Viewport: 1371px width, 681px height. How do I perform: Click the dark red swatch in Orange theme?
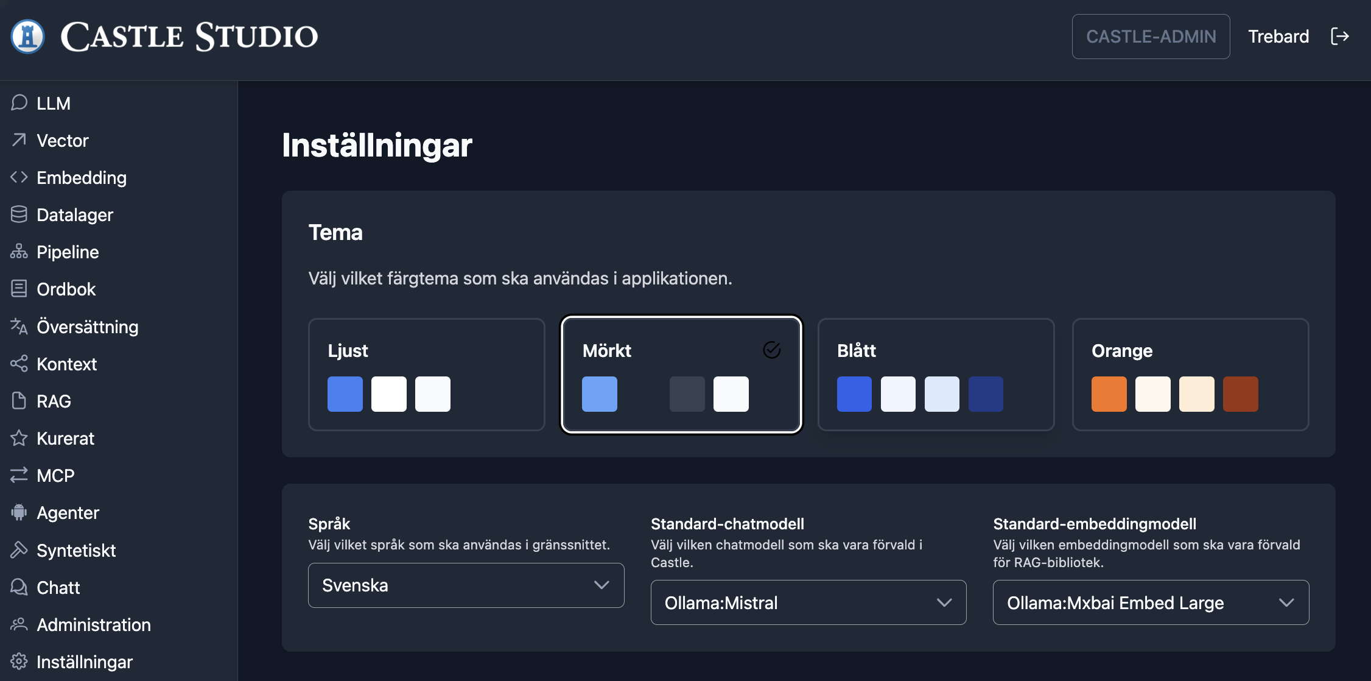[x=1240, y=394]
